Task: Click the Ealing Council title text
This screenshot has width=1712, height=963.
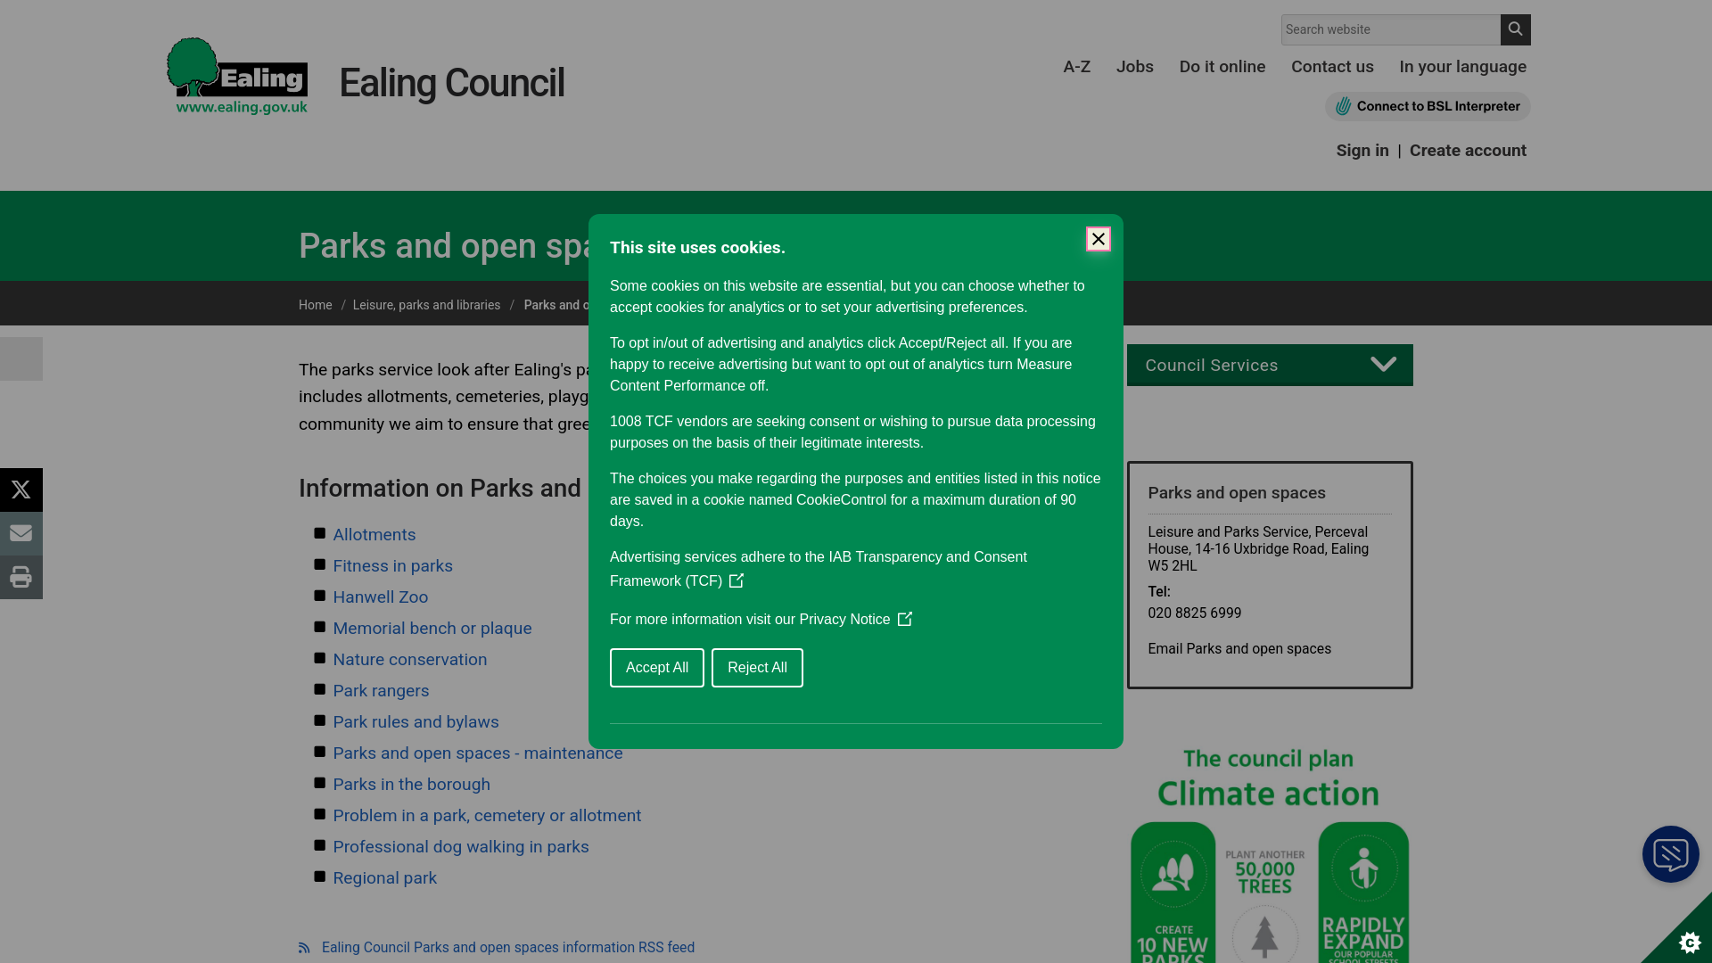Action: coord(451,83)
